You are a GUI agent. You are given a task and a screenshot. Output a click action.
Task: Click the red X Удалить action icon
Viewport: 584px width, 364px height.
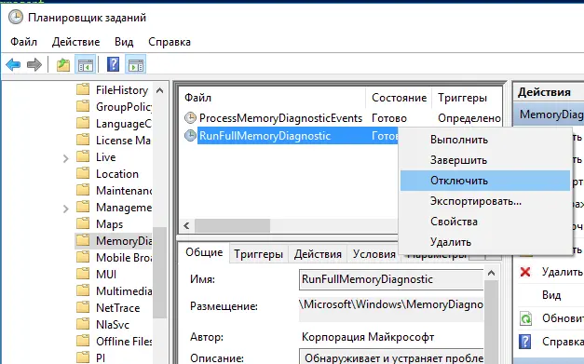point(525,272)
